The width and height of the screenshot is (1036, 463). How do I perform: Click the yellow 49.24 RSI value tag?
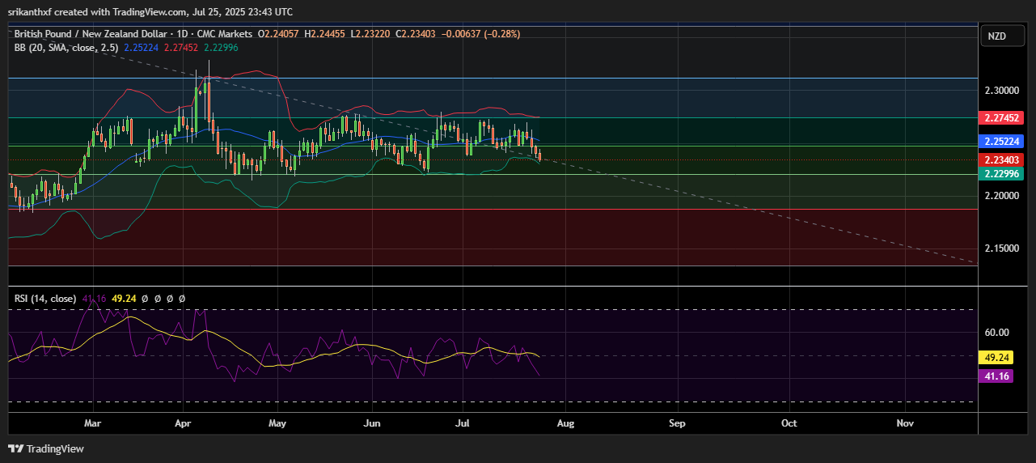(x=995, y=357)
